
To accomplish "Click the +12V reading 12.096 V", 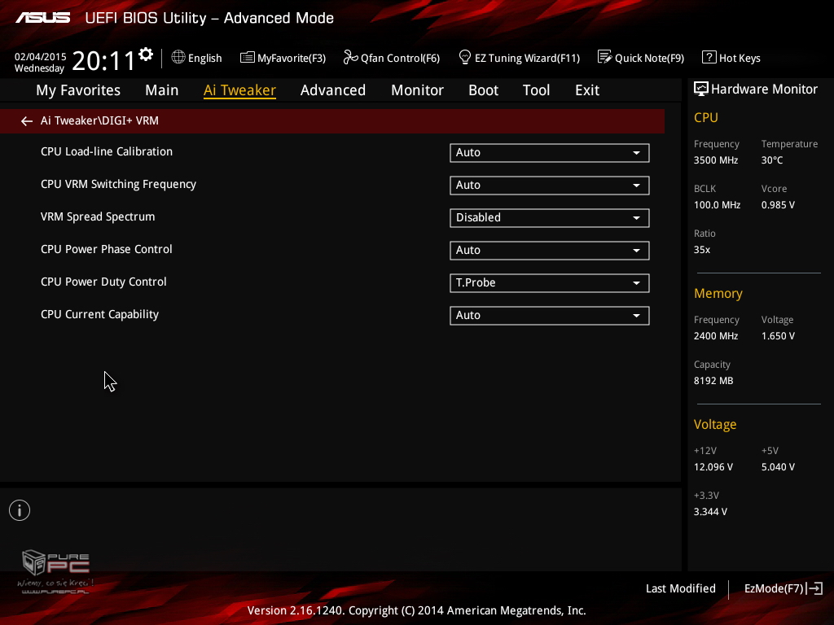I will coord(713,466).
